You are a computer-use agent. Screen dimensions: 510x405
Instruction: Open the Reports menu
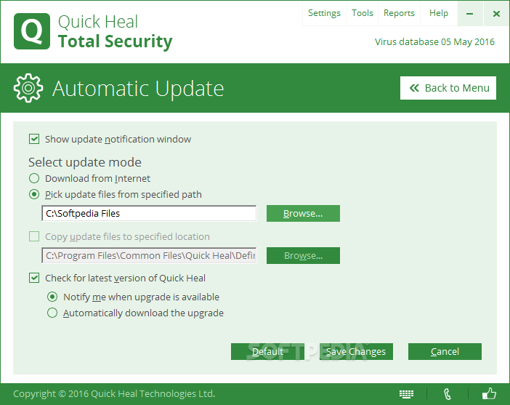[x=399, y=13]
